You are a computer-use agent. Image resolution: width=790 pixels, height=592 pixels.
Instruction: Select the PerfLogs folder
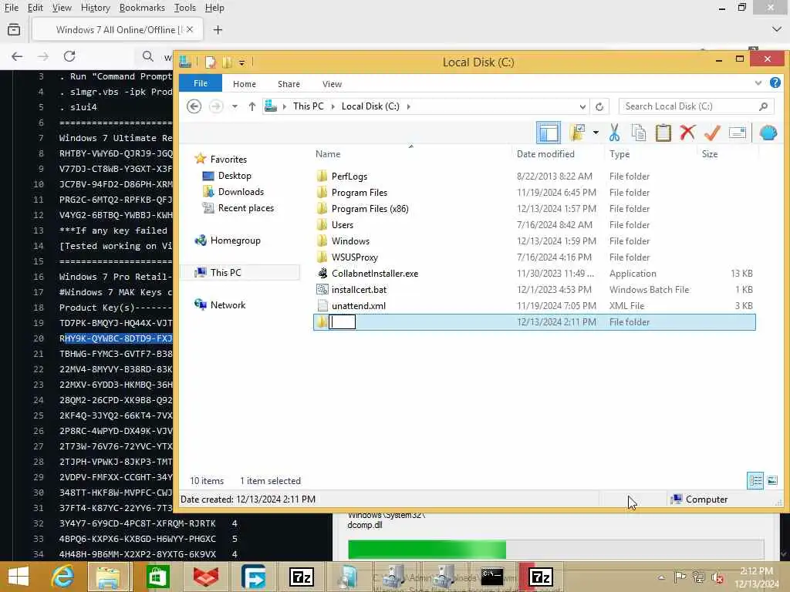point(349,177)
